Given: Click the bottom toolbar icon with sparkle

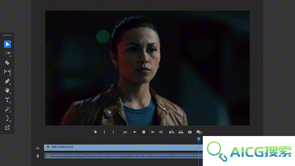Looking at the screenshot, I should coord(7,128).
